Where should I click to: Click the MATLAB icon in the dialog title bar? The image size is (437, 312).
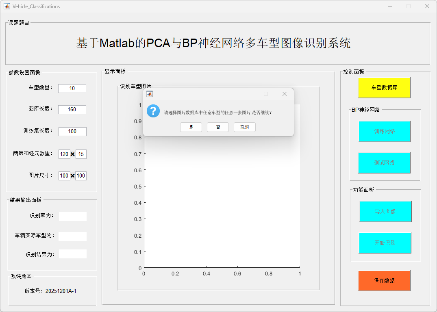pos(150,94)
